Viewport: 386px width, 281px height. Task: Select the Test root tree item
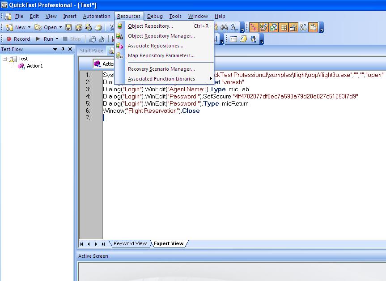(x=23, y=59)
